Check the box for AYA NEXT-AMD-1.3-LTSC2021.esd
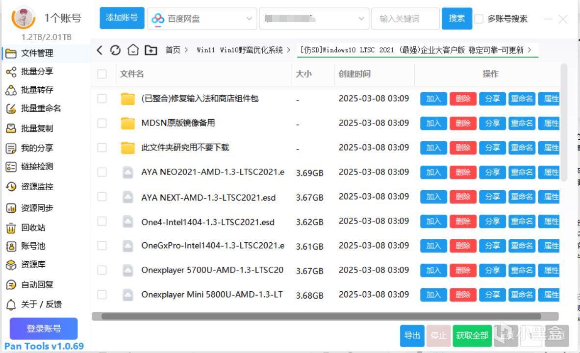 tap(102, 197)
